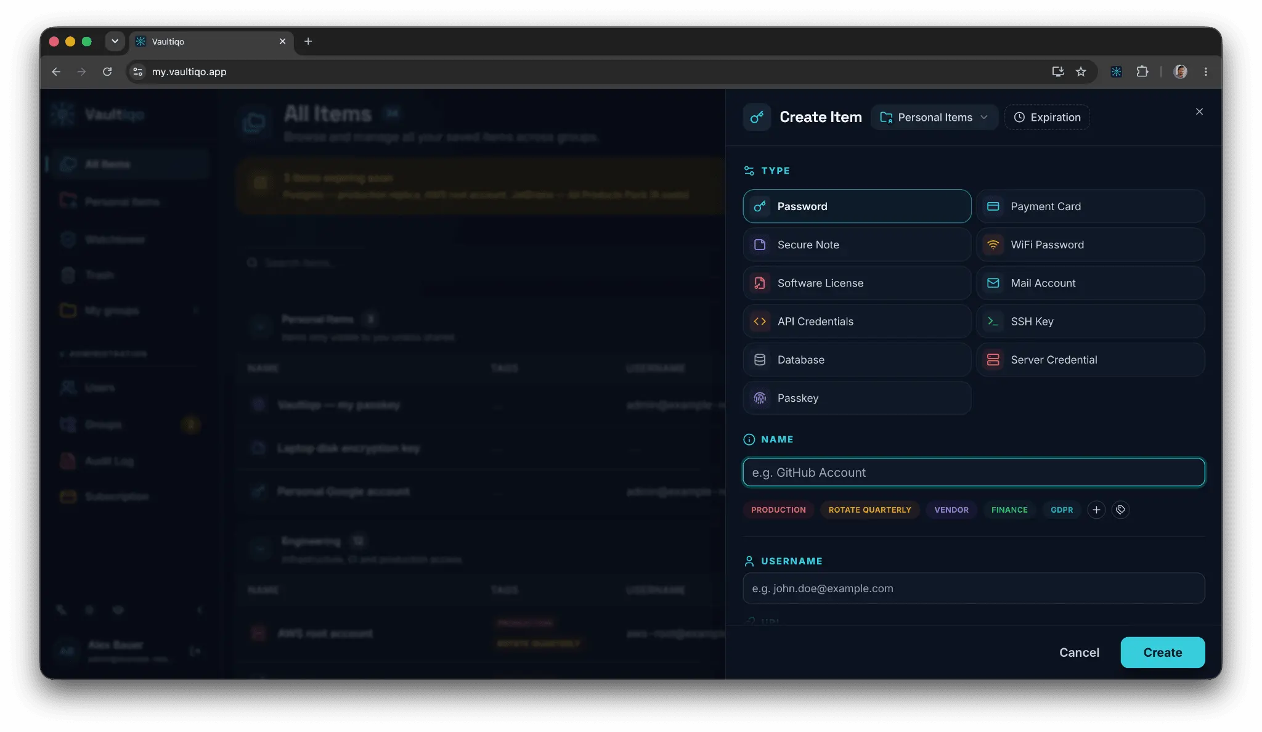
Task: Reload the Vaultiqo page
Action: click(x=107, y=71)
